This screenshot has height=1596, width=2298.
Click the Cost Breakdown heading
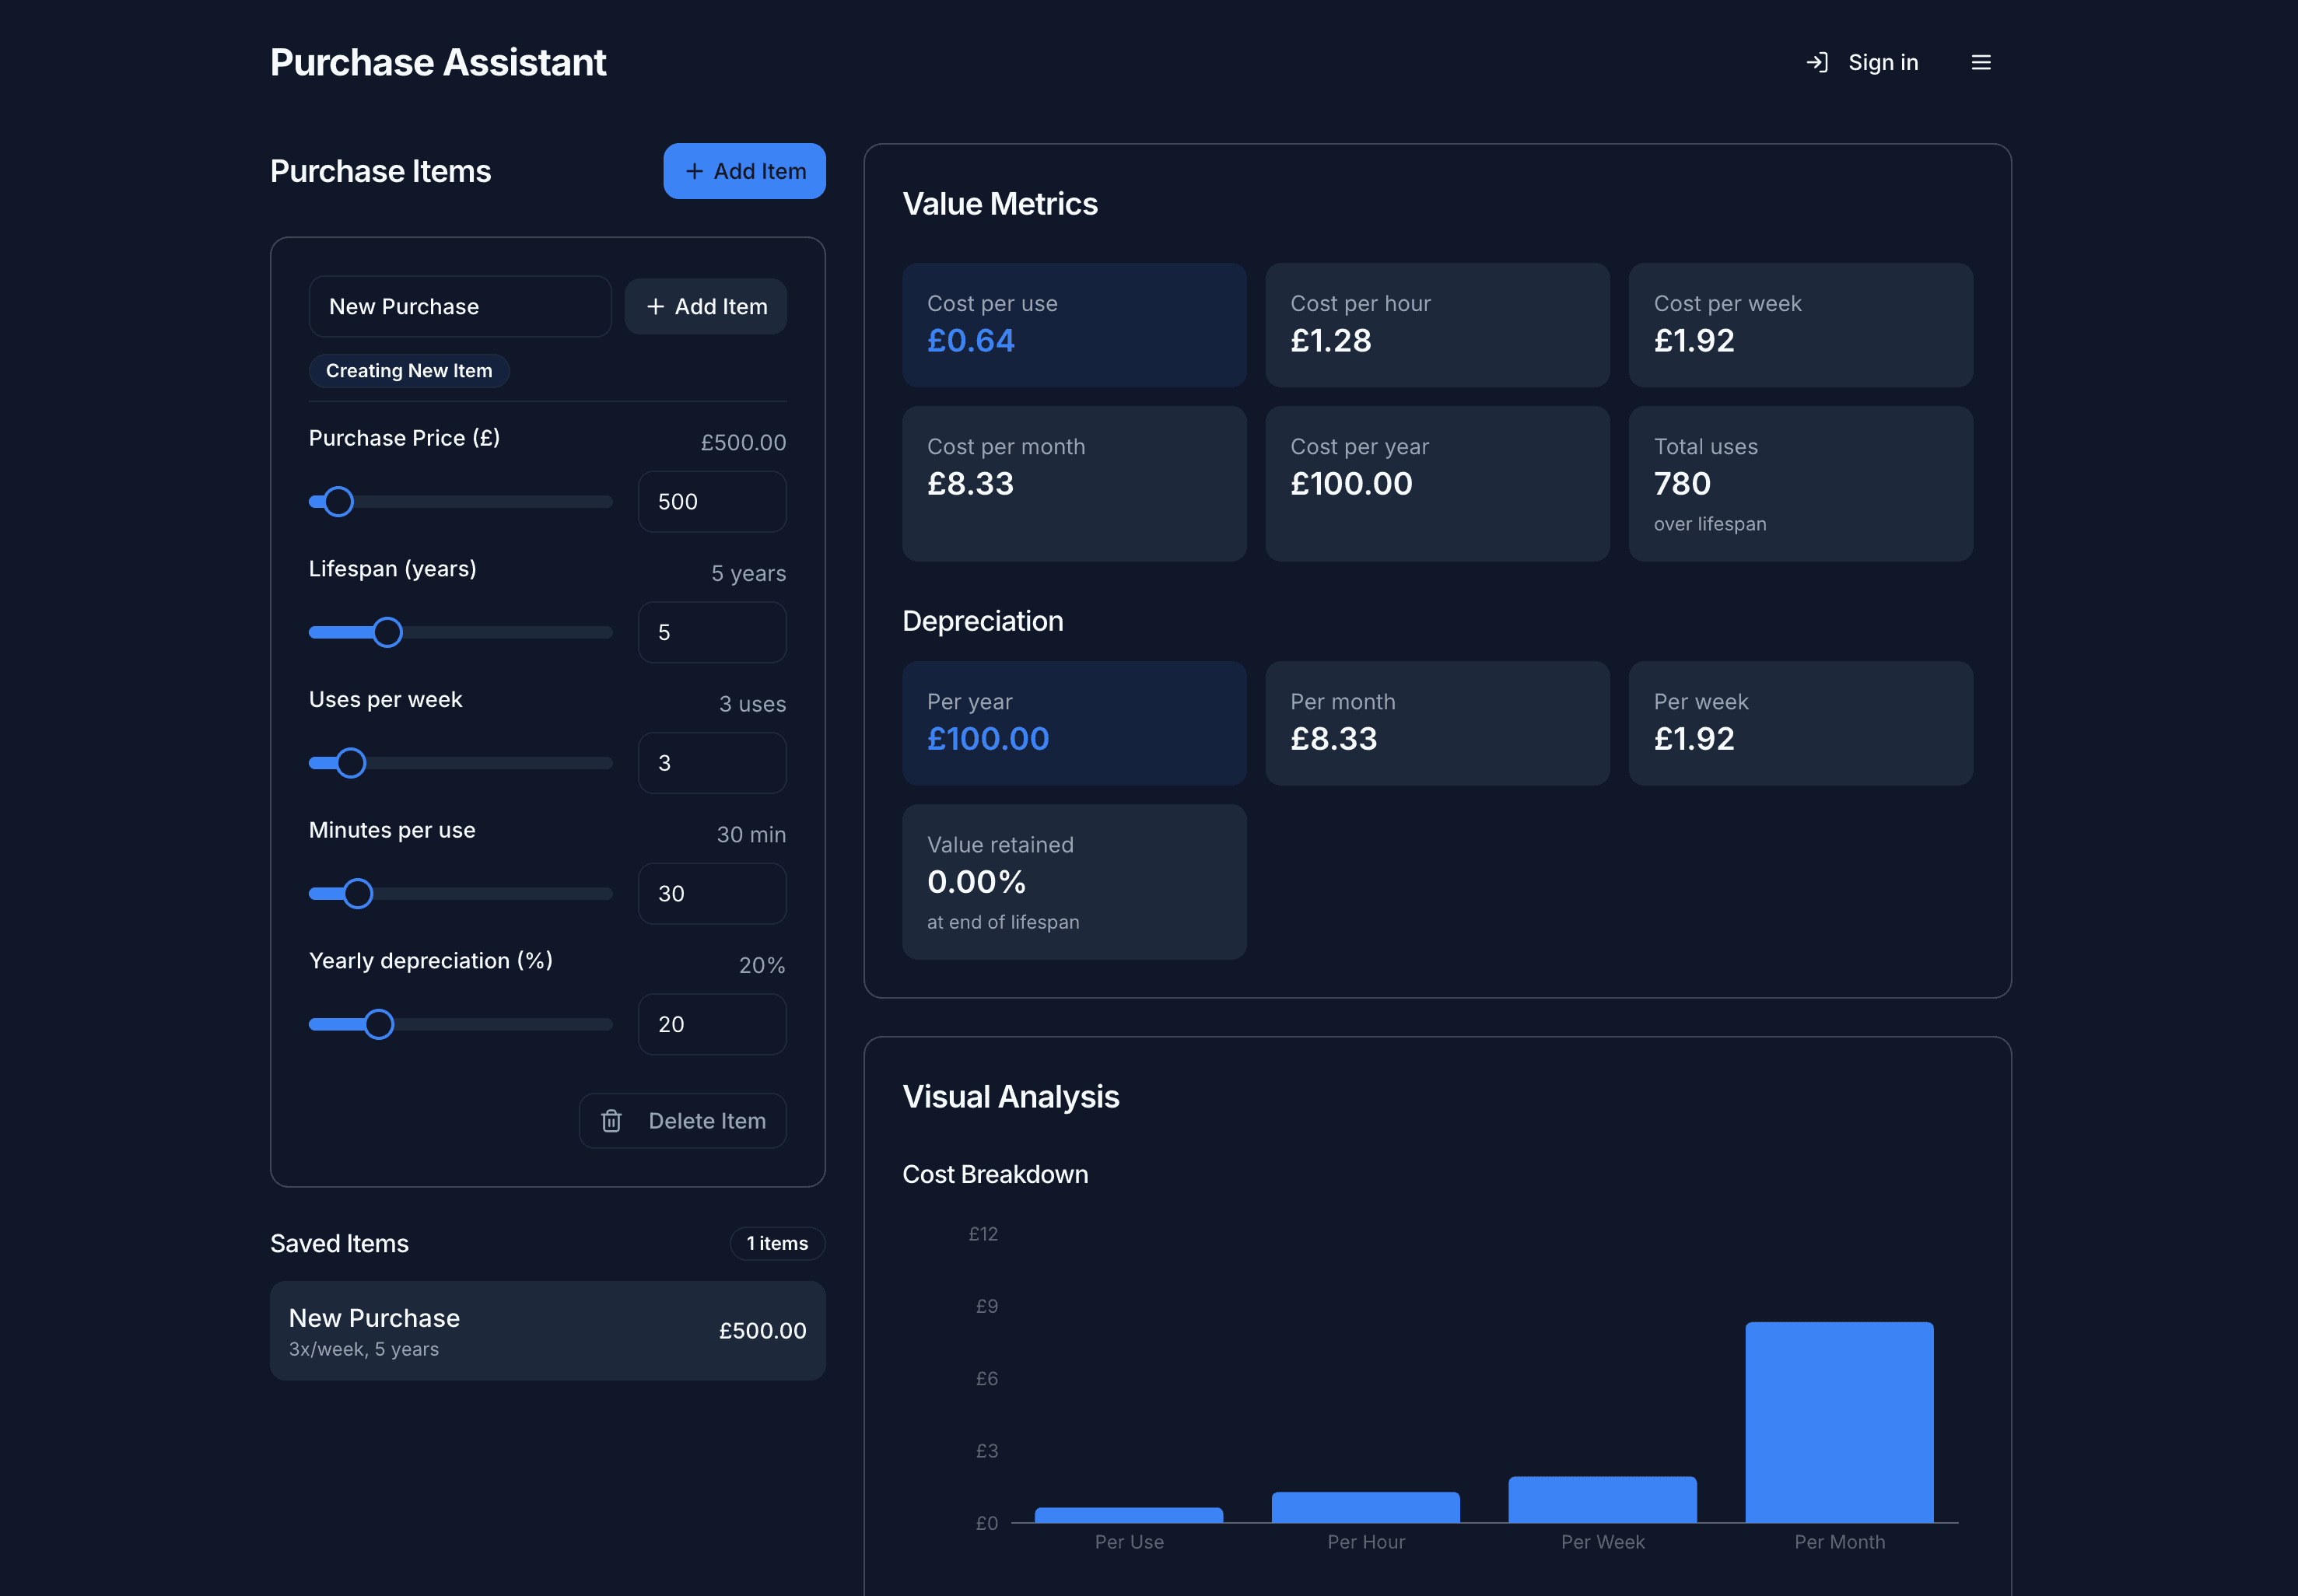(995, 1174)
